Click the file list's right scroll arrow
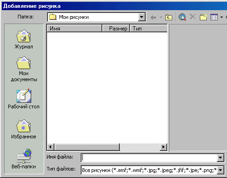The image size is (227, 178). (x=163, y=147)
